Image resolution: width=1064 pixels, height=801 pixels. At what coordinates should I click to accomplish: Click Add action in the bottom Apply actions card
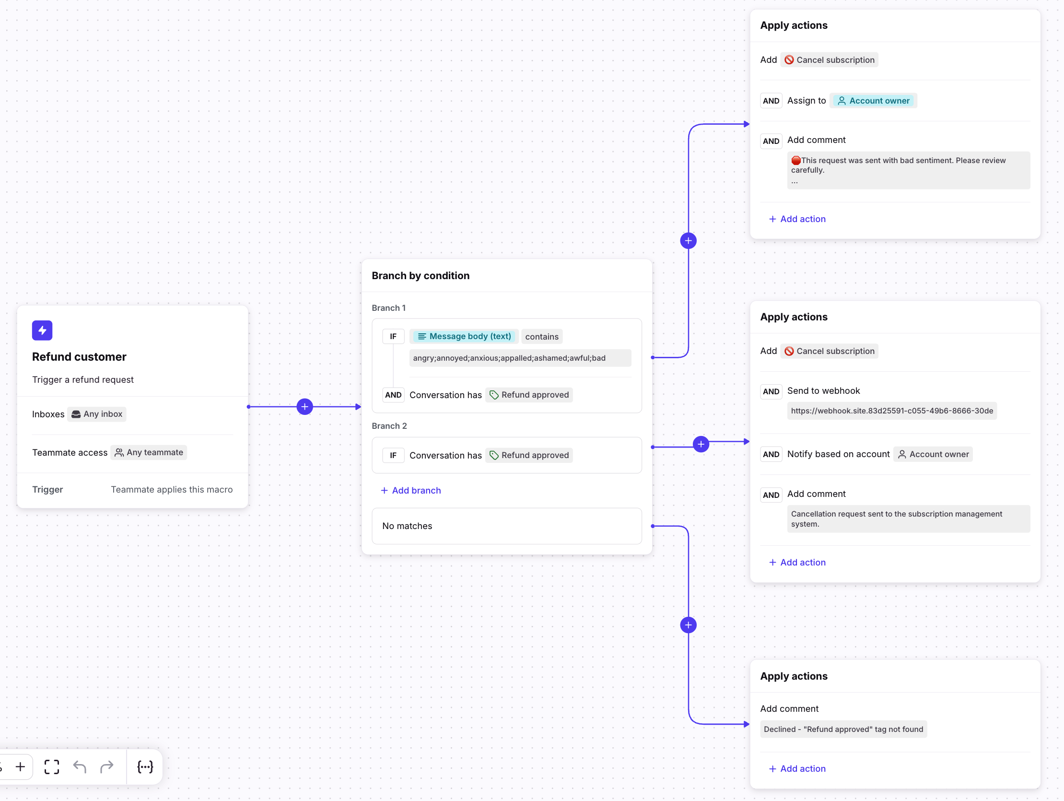(797, 769)
